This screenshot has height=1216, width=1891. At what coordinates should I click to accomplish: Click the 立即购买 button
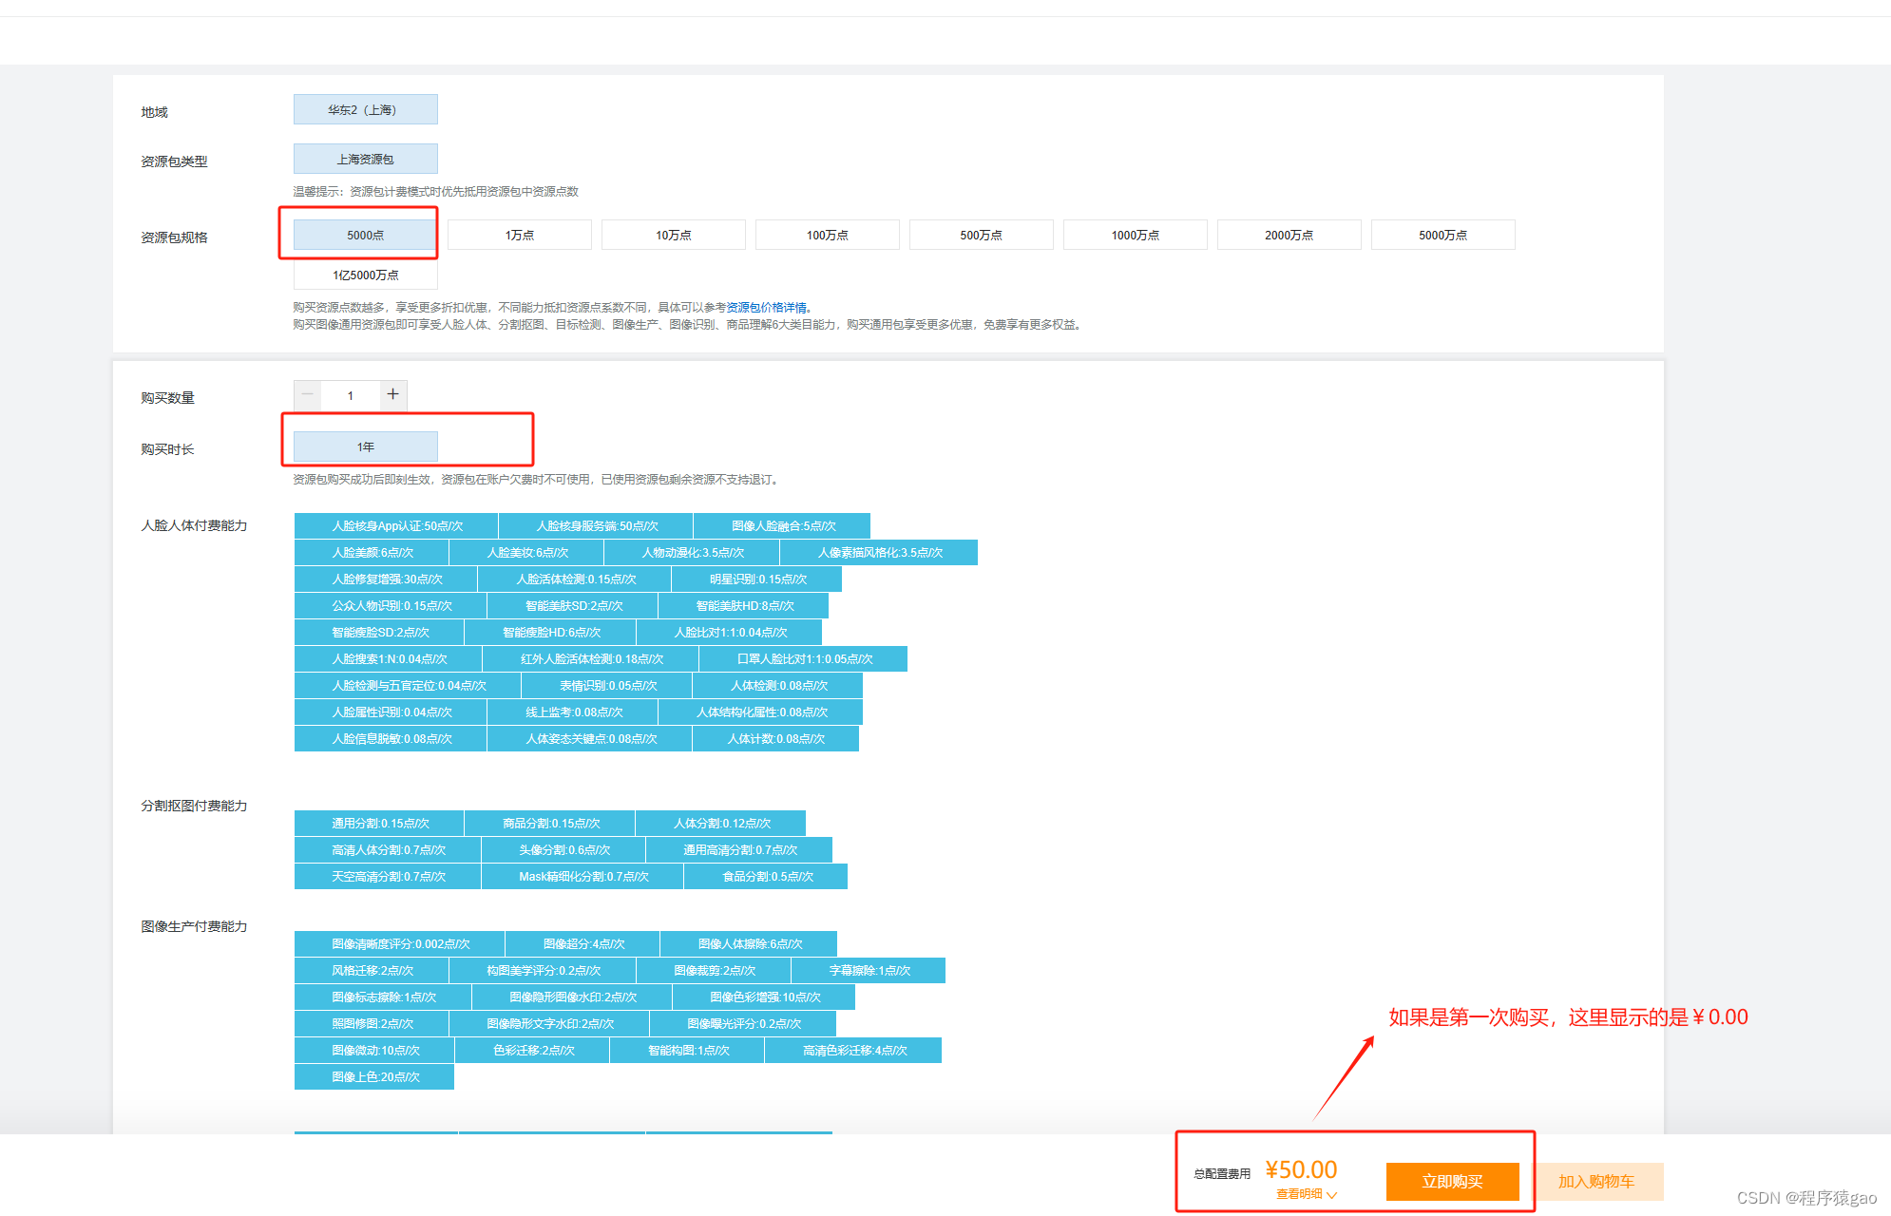1451,1181
